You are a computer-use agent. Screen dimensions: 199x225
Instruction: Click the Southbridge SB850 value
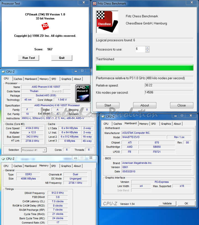(157, 147)
